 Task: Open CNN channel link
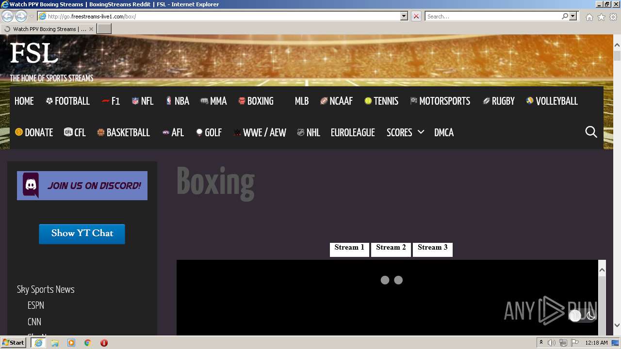point(34,322)
